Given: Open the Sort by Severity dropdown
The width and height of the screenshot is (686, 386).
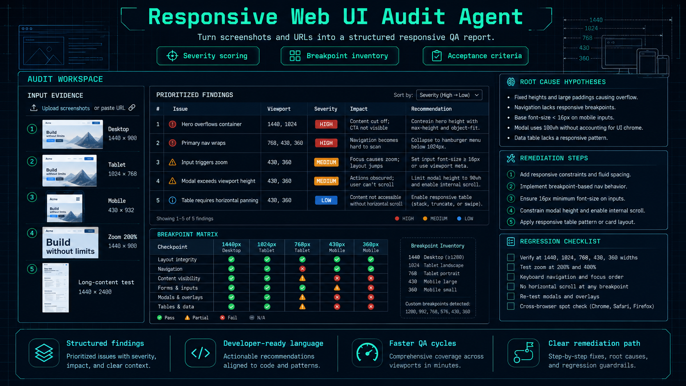Looking at the screenshot, I should pyautogui.click(x=449, y=95).
